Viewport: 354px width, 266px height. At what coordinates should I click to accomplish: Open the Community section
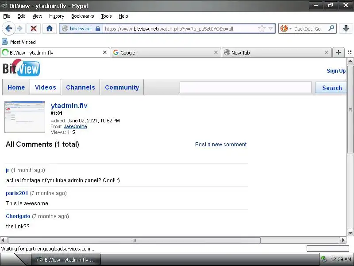[122, 87]
